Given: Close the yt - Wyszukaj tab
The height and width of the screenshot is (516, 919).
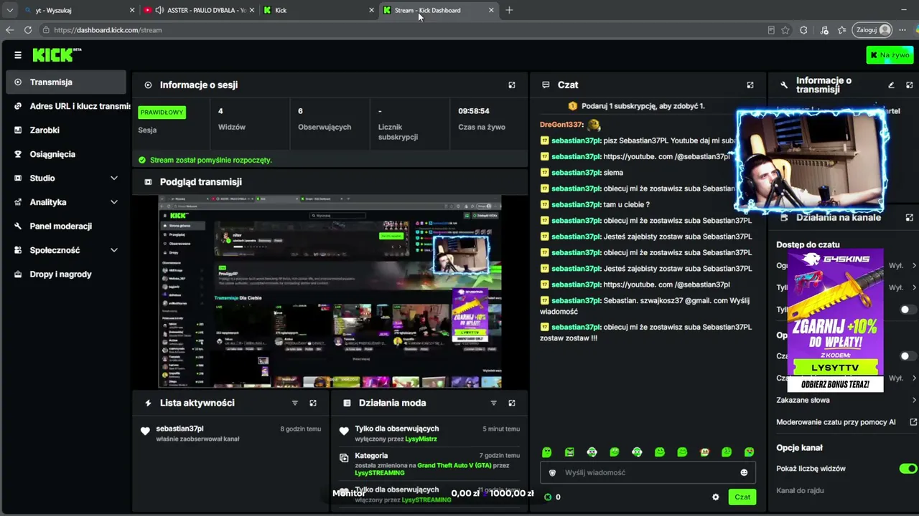Looking at the screenshot, I should point(132,10).
